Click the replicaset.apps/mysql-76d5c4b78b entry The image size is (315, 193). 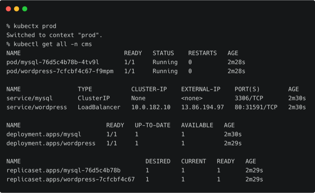[x=63, y=170]
